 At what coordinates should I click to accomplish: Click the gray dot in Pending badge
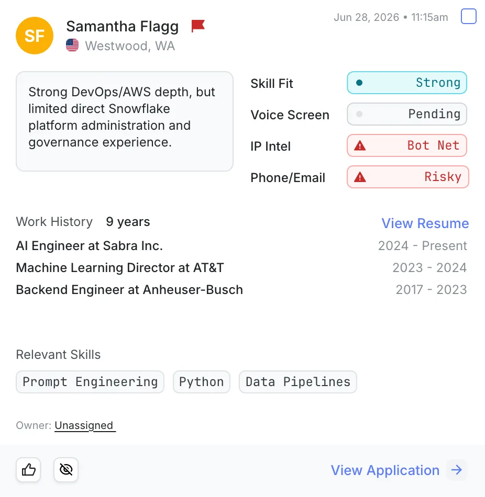[x=359, y=114]
